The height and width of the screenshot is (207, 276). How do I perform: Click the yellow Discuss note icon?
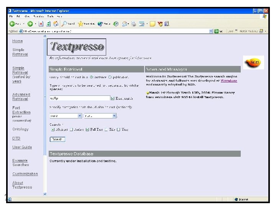(153, 24)
